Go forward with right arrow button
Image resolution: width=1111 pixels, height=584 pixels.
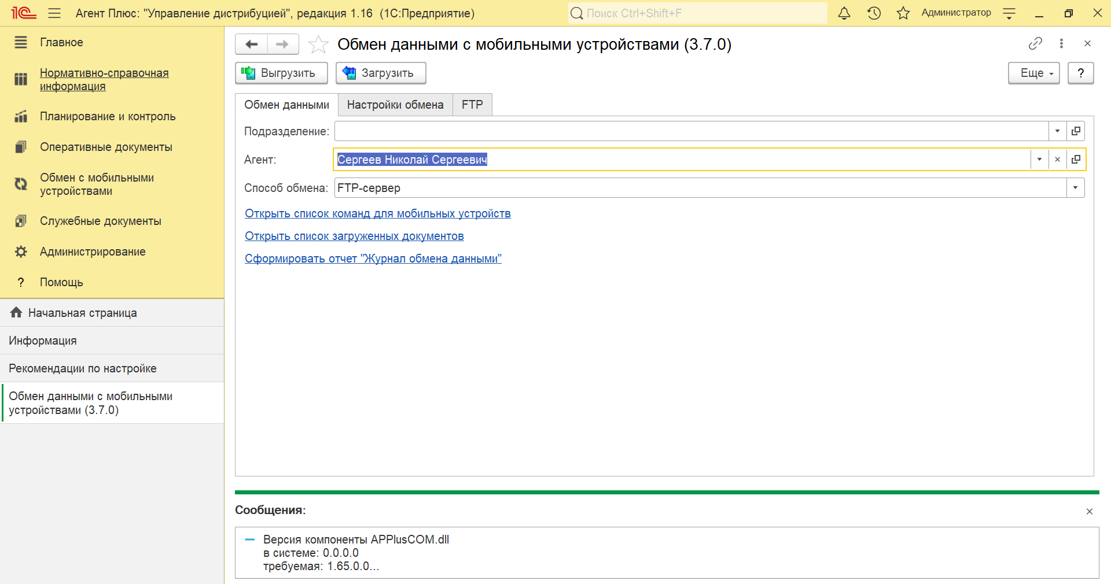282,44
